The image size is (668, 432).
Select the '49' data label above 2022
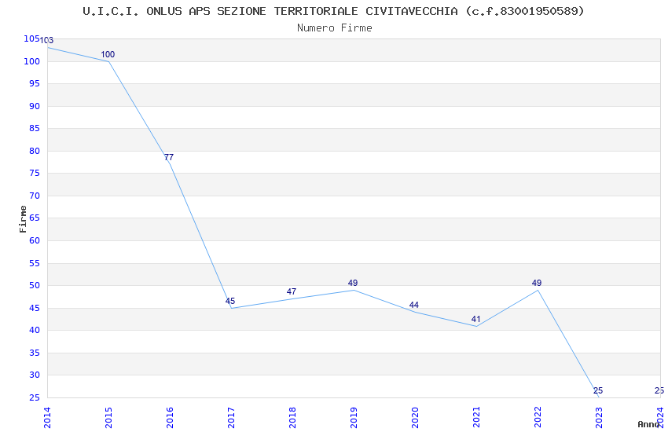(537, 283)
